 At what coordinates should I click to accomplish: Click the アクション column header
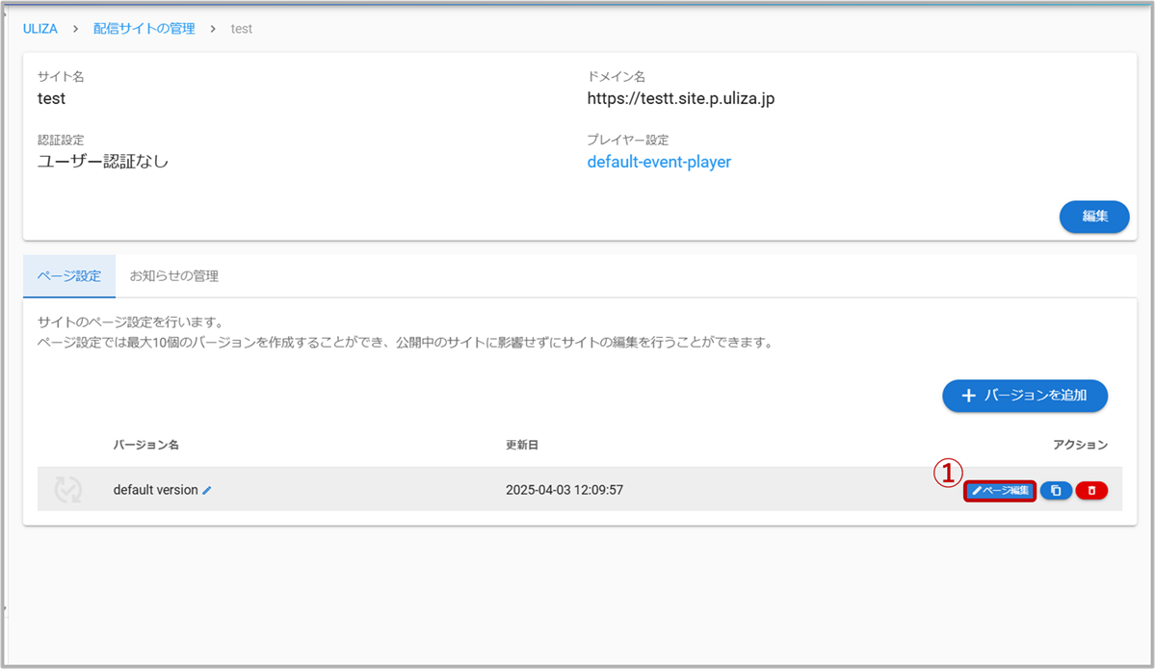click(1080, 445)
